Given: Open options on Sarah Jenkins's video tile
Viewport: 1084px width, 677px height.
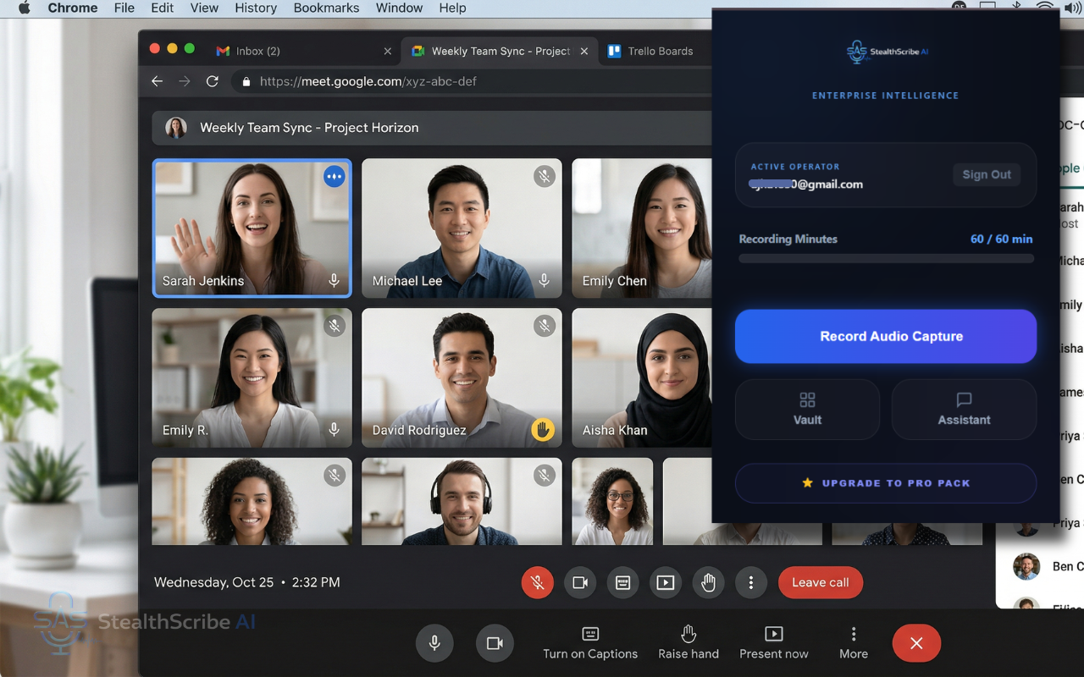Looking at the screenshot, I should pyautogui.click(x=334, y=177).
